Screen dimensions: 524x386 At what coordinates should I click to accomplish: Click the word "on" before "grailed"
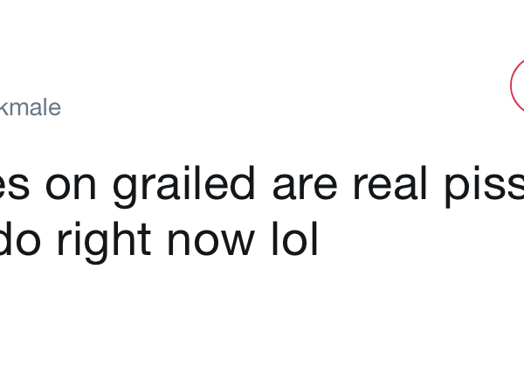pyautogui.click(x=72, y=184)
